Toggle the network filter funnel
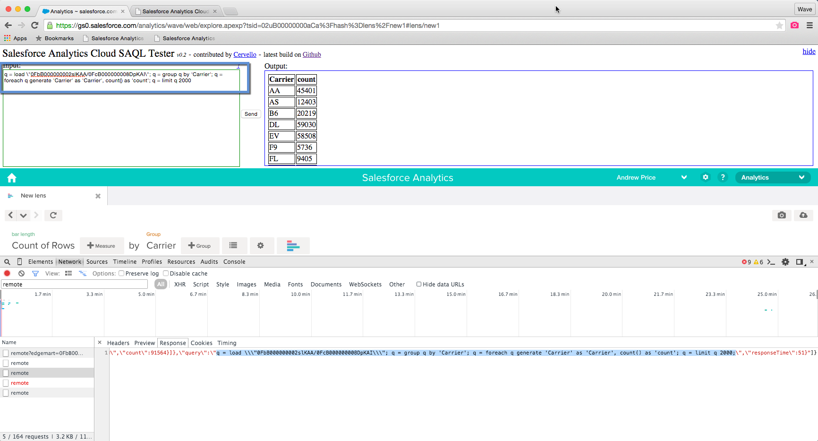This screenshot has height=441, width=818. click(35, 273)
